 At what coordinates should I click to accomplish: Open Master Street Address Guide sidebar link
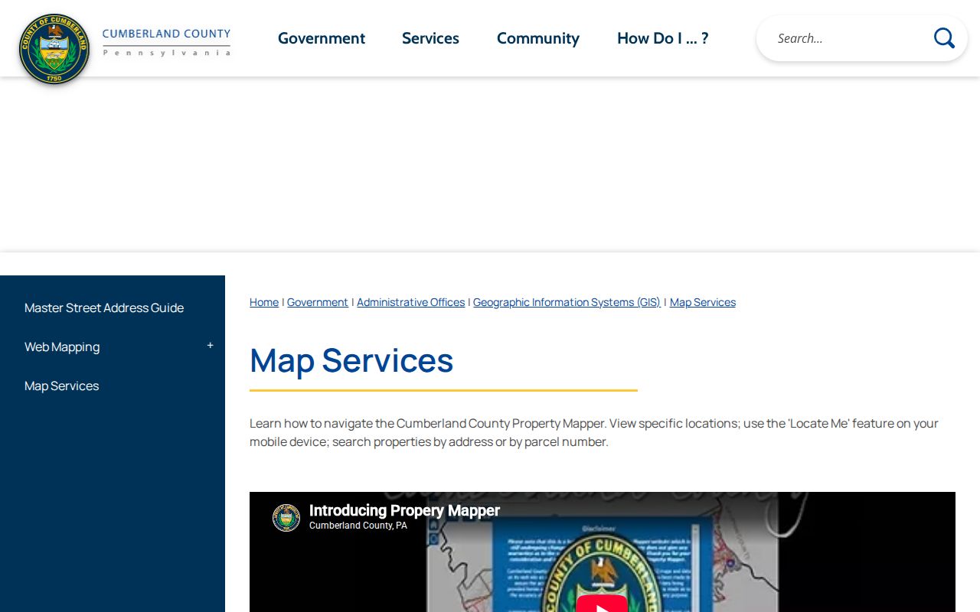[x=104, y=308]
